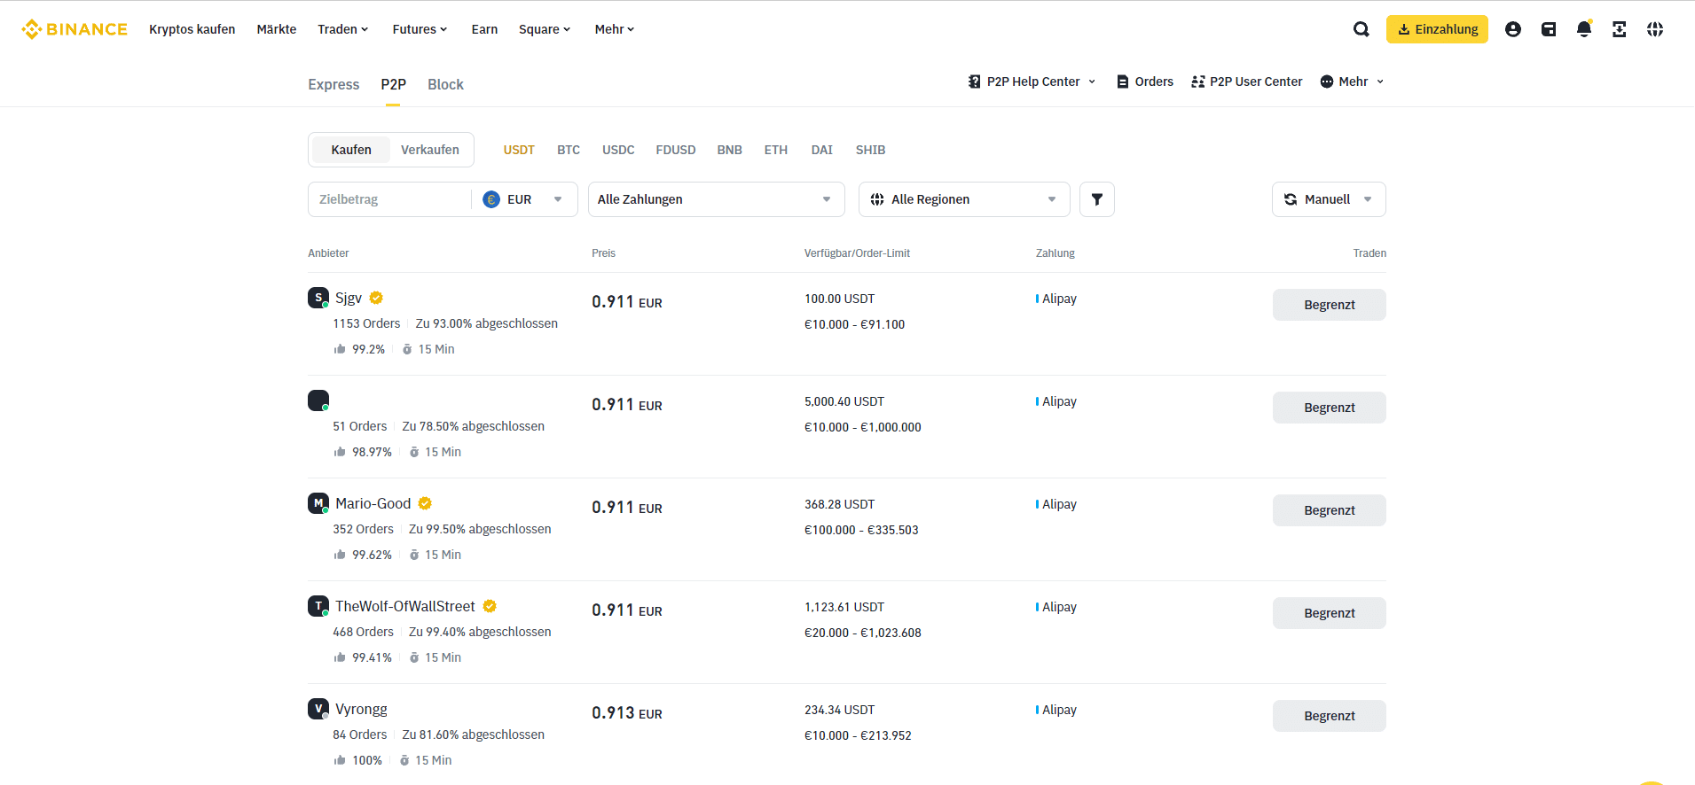The image size is (1695, 785).
Task: Click the unnamed merchant avatar
Action: point(318,400)
